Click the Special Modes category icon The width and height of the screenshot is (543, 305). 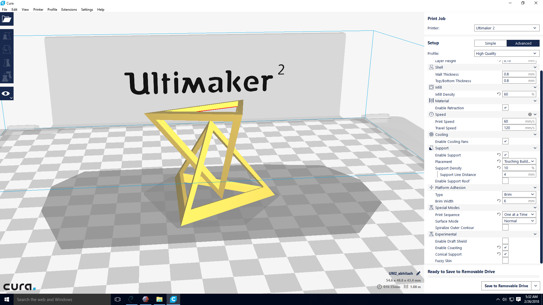pos(431,208)
